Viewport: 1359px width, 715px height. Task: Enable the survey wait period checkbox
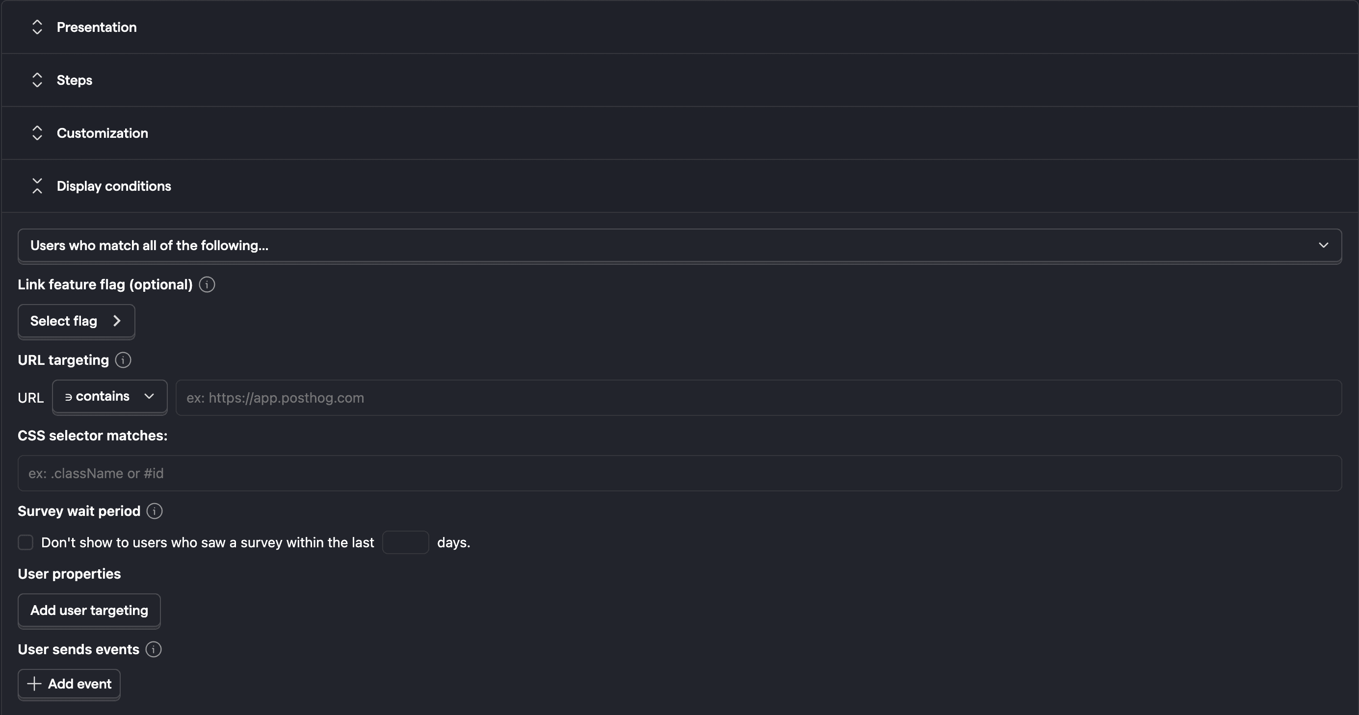pyautogui.click(x=26, y=542)
